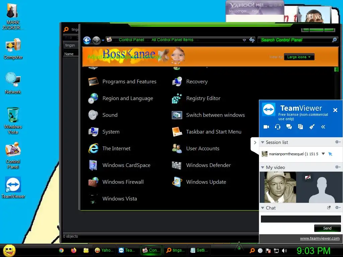Click the Send chat button
The width and height of the screenshot is (343, 257).
tap(327, 228)
